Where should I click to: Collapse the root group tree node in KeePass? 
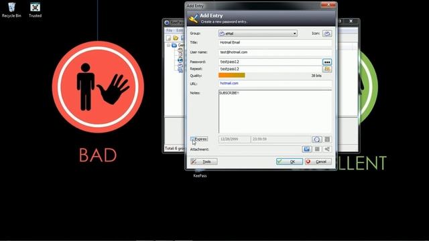pyautogui.click(x=168, y=45)
